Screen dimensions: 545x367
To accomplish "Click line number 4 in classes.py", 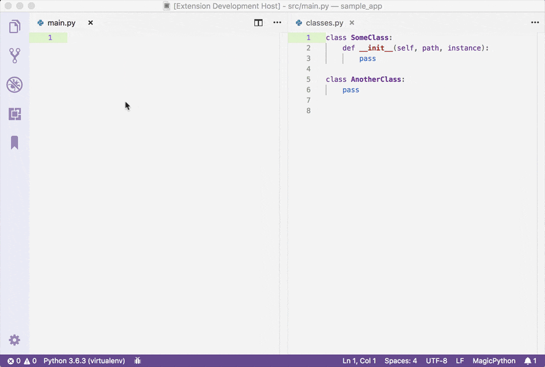I will [309, 69].
